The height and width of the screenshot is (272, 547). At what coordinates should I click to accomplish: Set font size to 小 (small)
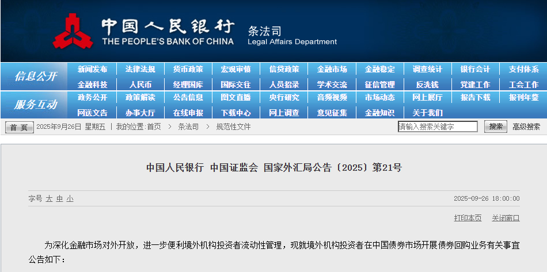(70, 198)
